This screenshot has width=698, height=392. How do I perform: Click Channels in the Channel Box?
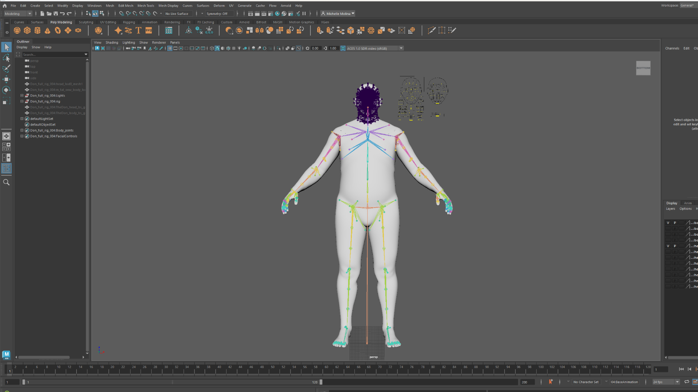pos(672,48)
